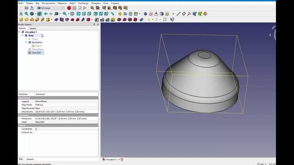This screenshot has width=294, height=165.
Task: Close the combo view panel
Action: point(98,24)
